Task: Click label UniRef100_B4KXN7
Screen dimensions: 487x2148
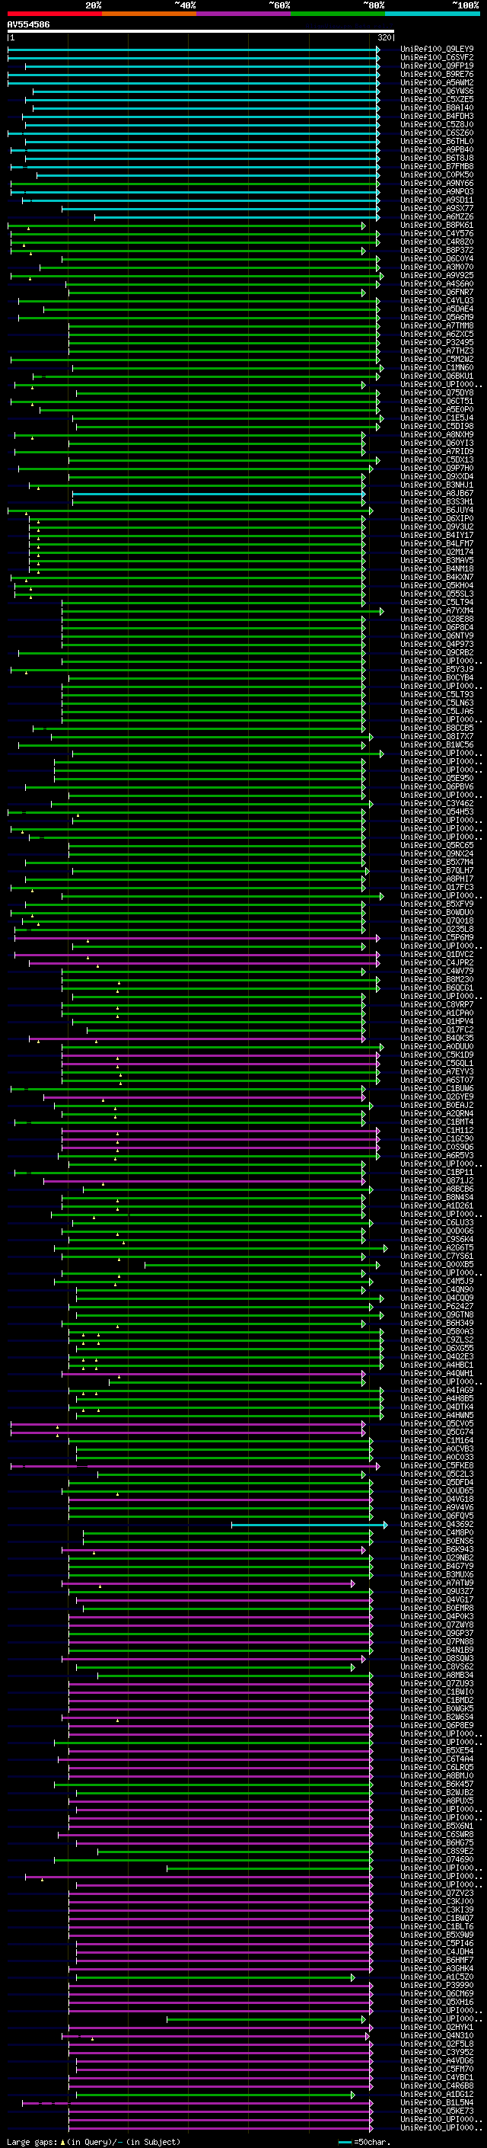Action: click(x=437, y=577)
